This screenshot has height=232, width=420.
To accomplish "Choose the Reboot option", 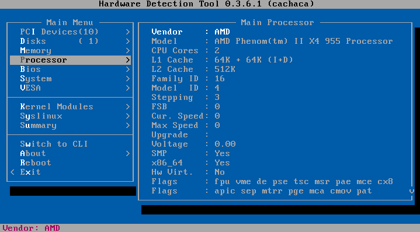I will pyautogui.click(x=70, y=163).
